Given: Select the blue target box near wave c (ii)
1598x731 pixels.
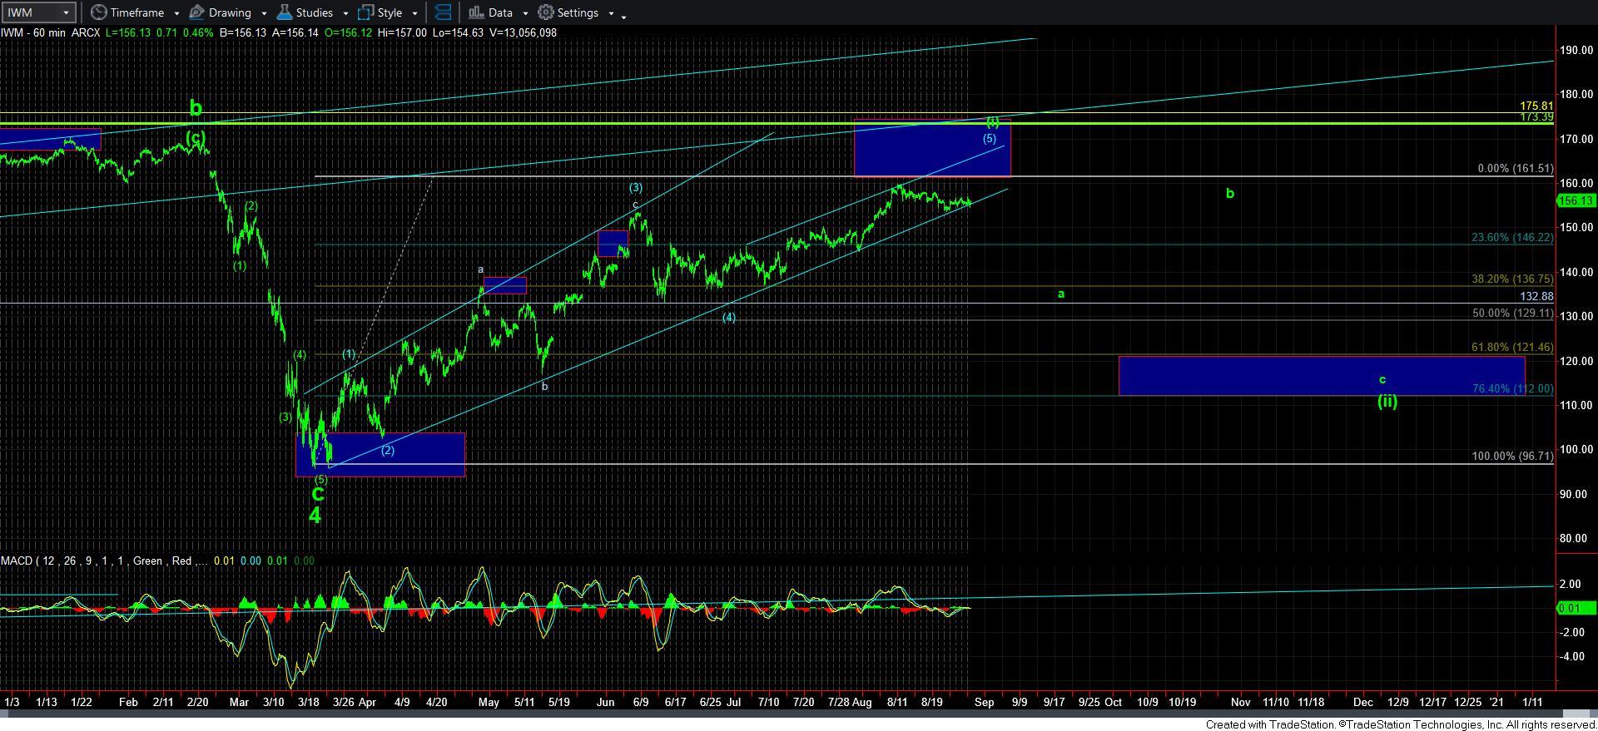Looking at the screenshot, I should click(1322, 376).
